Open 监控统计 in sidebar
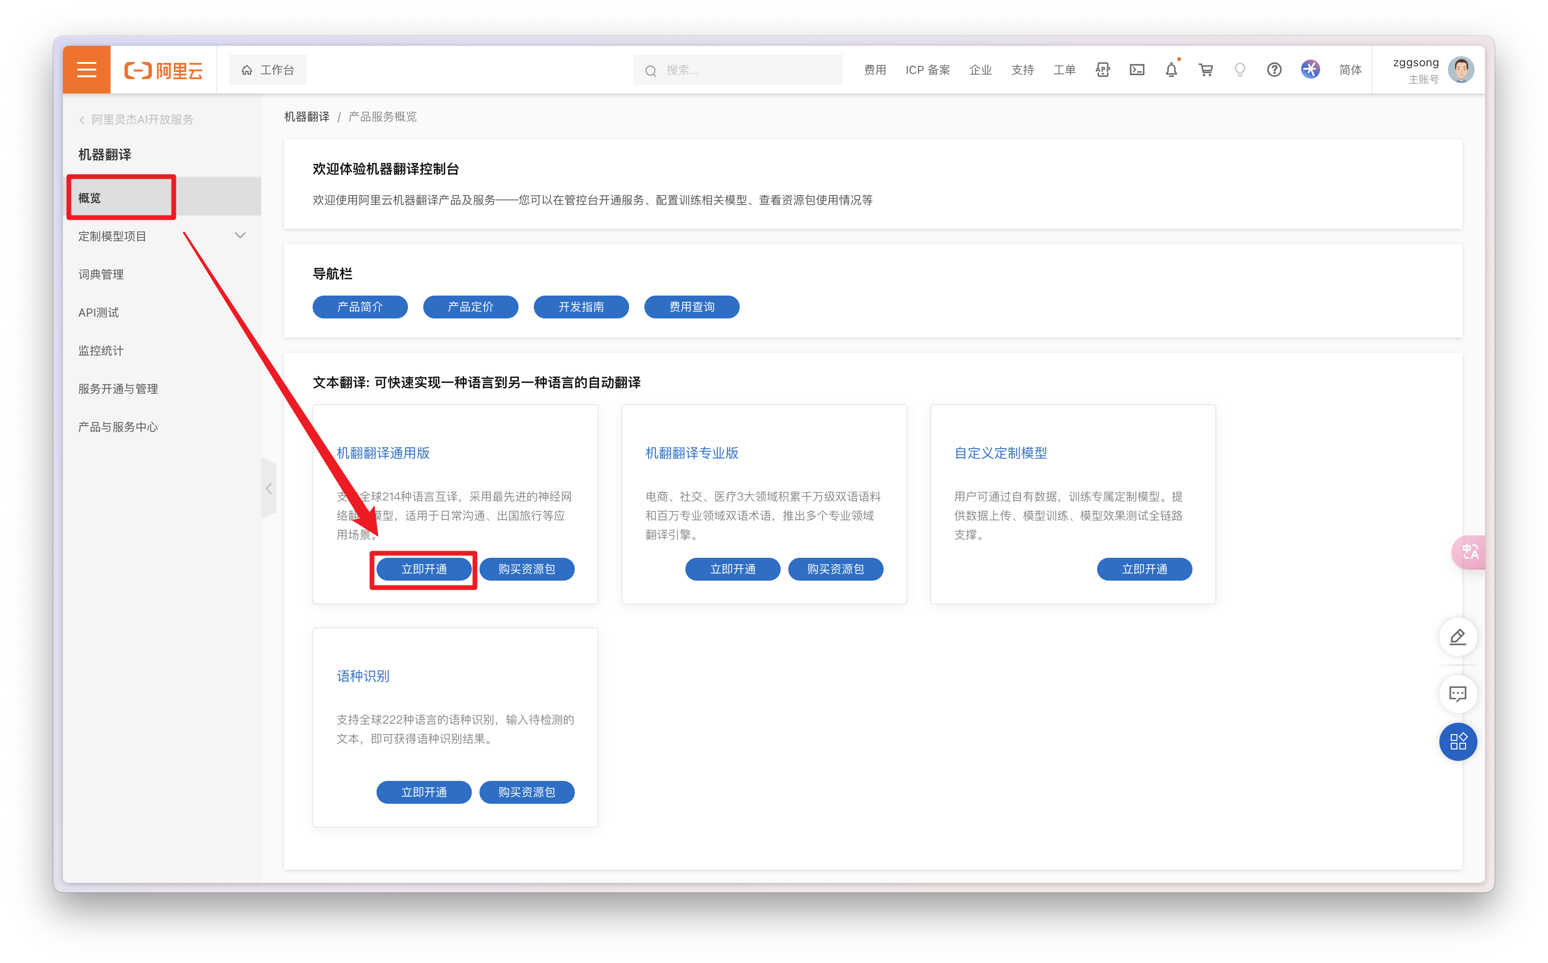The width and height of the screenshot is (1548, 963). [x=101, y=351]
